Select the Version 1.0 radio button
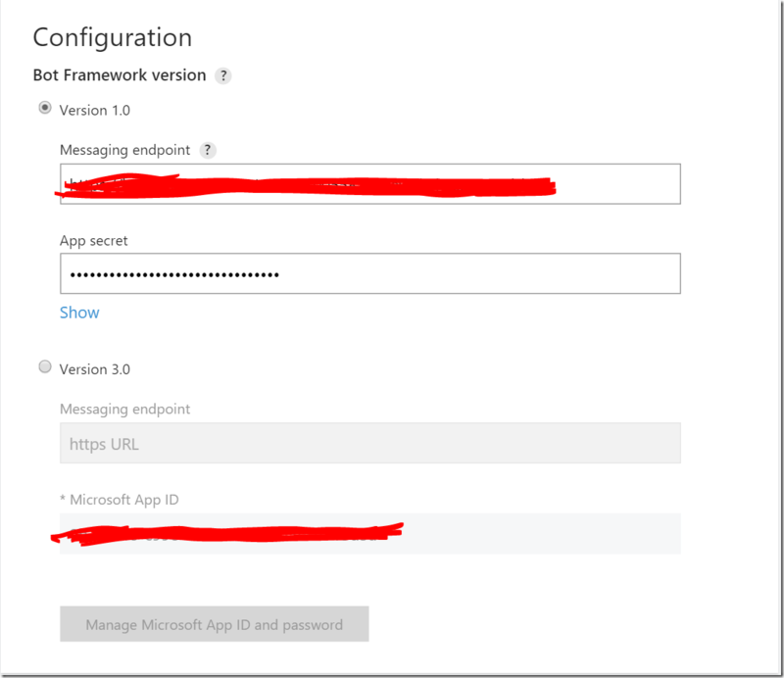The height and width of the screenshot is (678, 784). click(x=45, y=108)
